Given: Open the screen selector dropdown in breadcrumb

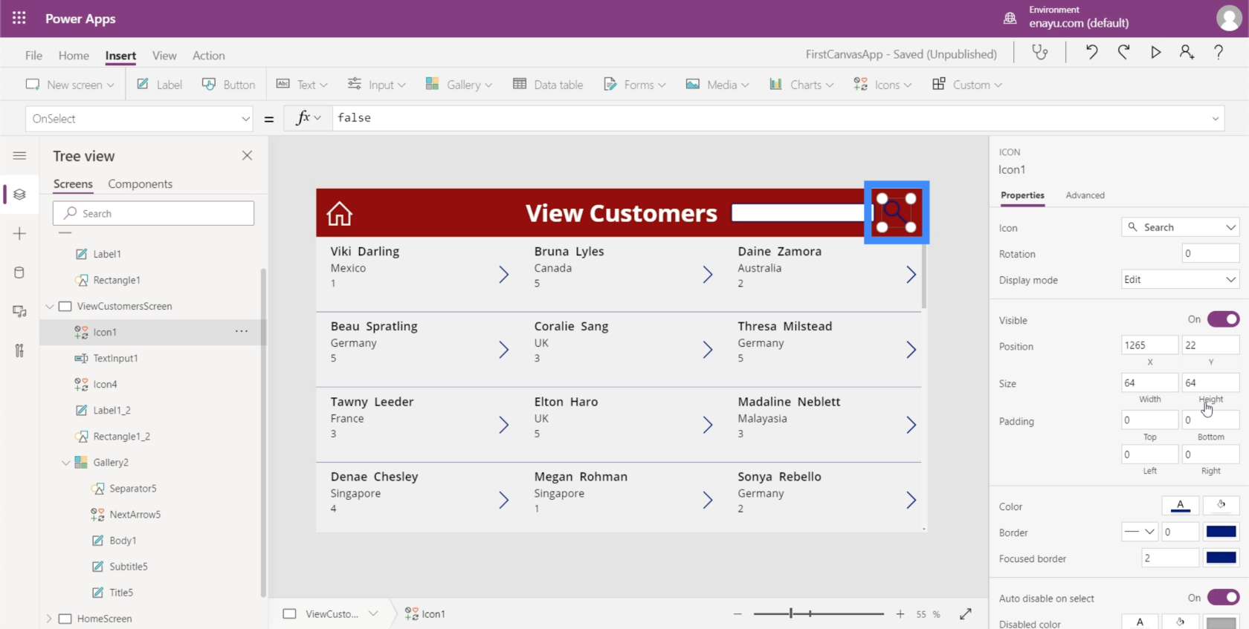Looking at the screenshot, I should pos(373,613).
